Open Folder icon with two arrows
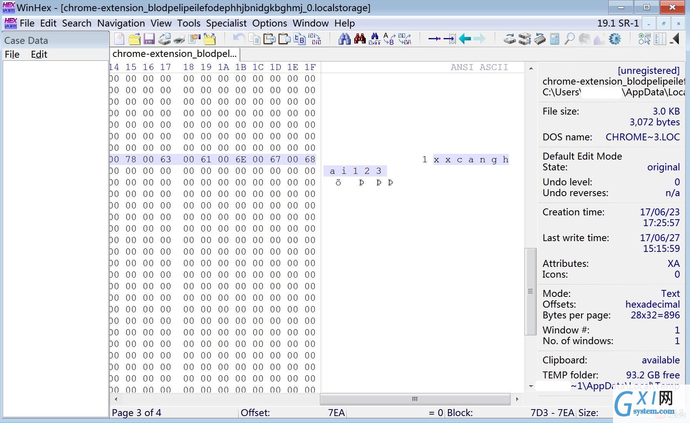This screenshot has width=690, height=423. pyautogui.click(x=209, y=39)
